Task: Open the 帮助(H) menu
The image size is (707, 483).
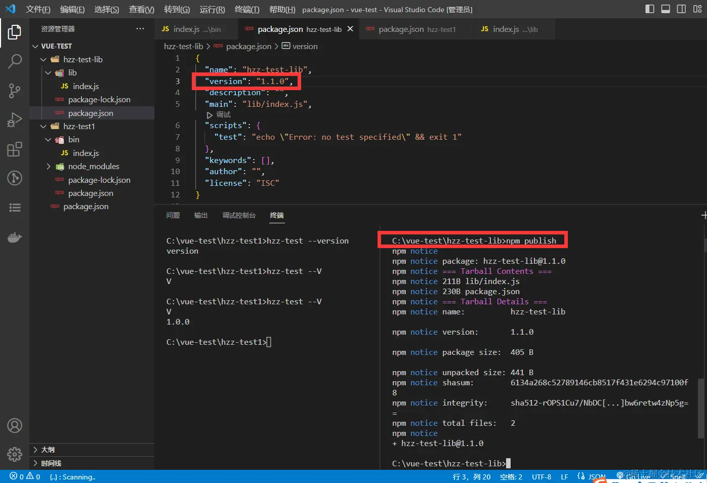Action: point(282,10)
